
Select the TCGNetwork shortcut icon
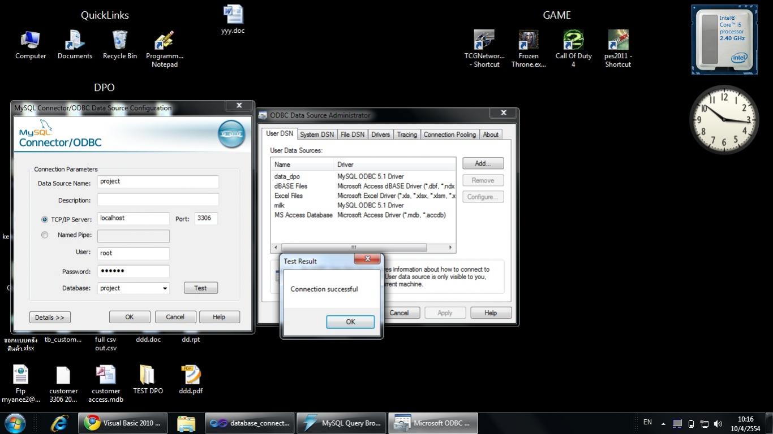click(x=484, y=49)
